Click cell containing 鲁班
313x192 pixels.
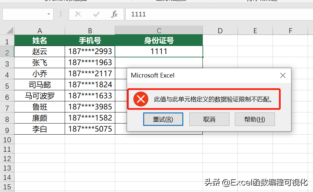pos(39,107)
